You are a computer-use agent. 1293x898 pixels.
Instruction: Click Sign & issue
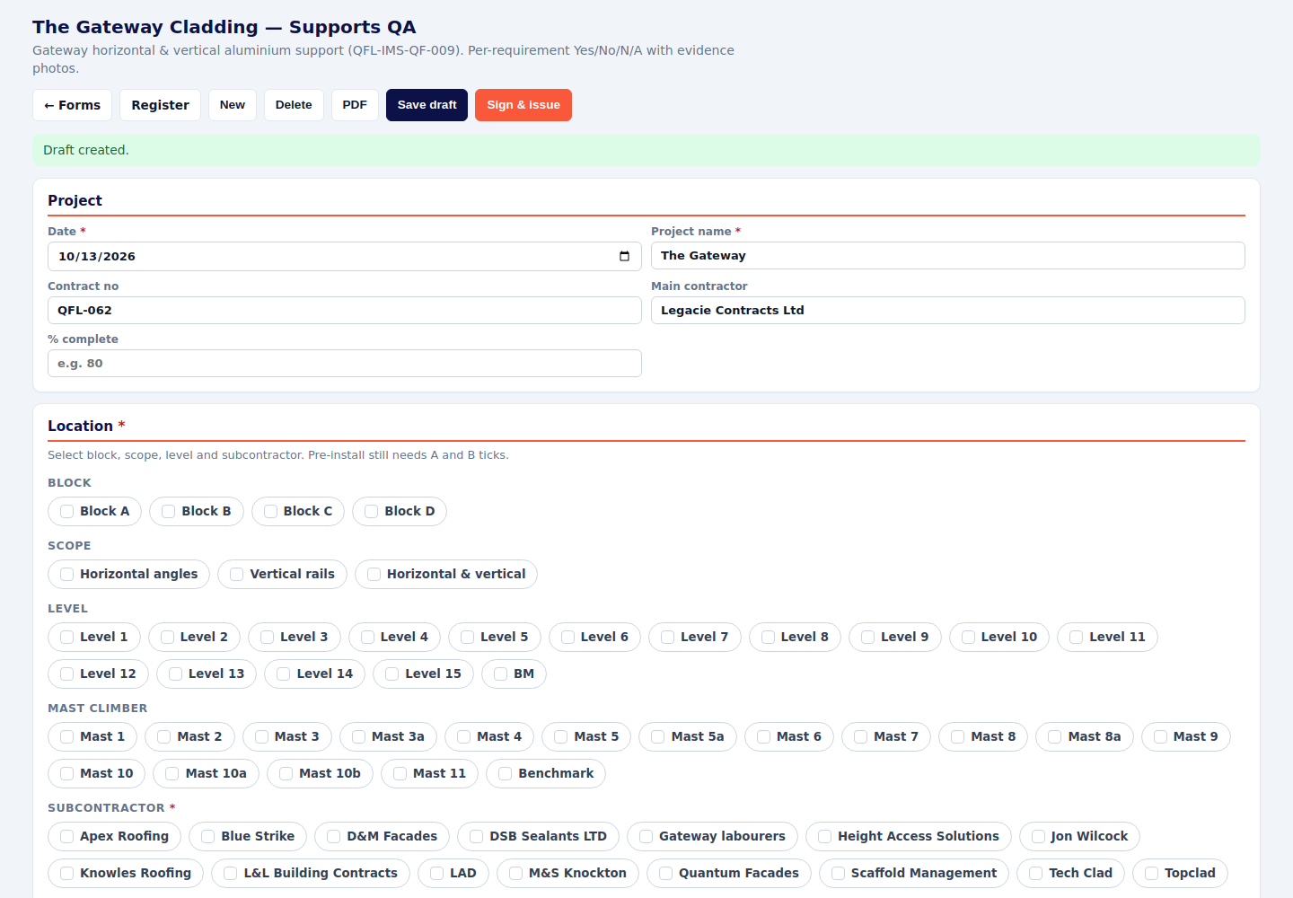(x=523, y=105)
